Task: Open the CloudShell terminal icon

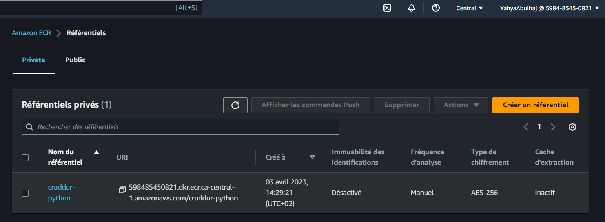Action: pyautogui.click(x=387, y=8)
